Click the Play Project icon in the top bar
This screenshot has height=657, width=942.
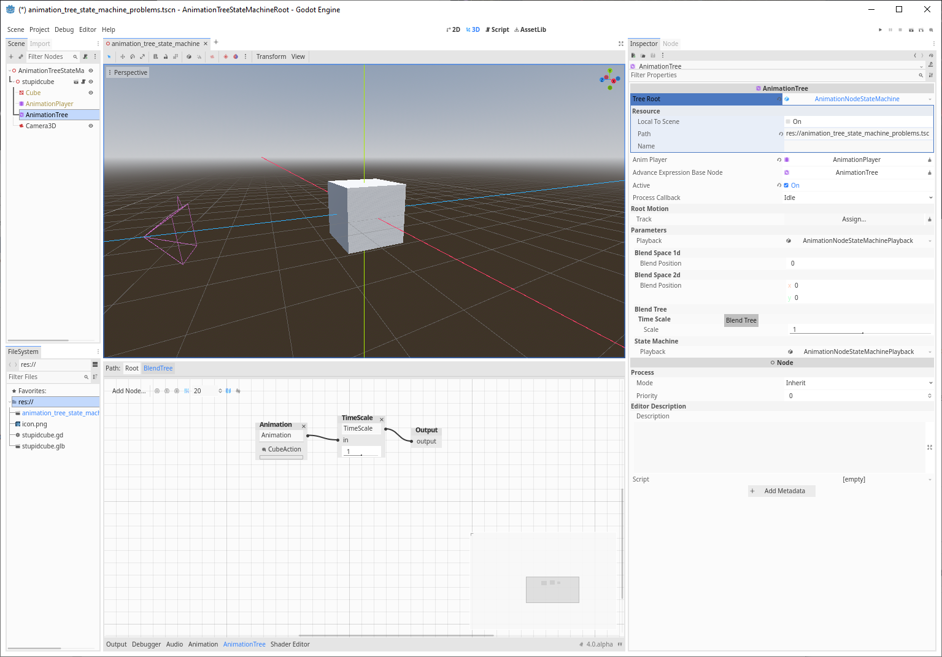(880, 29)
